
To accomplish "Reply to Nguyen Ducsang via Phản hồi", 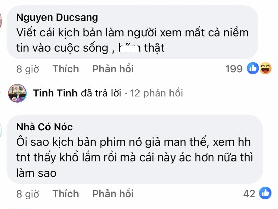I will coord(113,69).
